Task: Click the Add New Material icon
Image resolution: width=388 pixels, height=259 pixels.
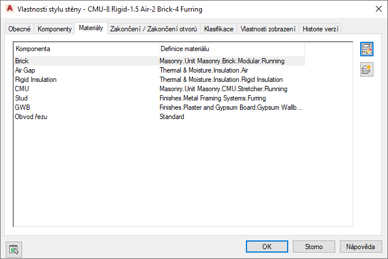Action: pyautogui.click(x=366, y=70)
